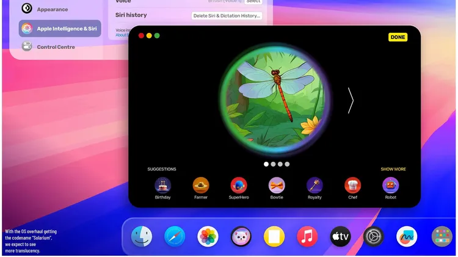This screenshot has height=257, width=458.
Task: Pick the Chef hat suggestion
Action: tap(352, 185)
